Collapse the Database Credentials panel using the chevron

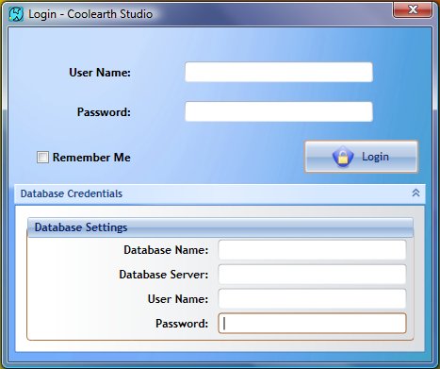tap(416, 193)
